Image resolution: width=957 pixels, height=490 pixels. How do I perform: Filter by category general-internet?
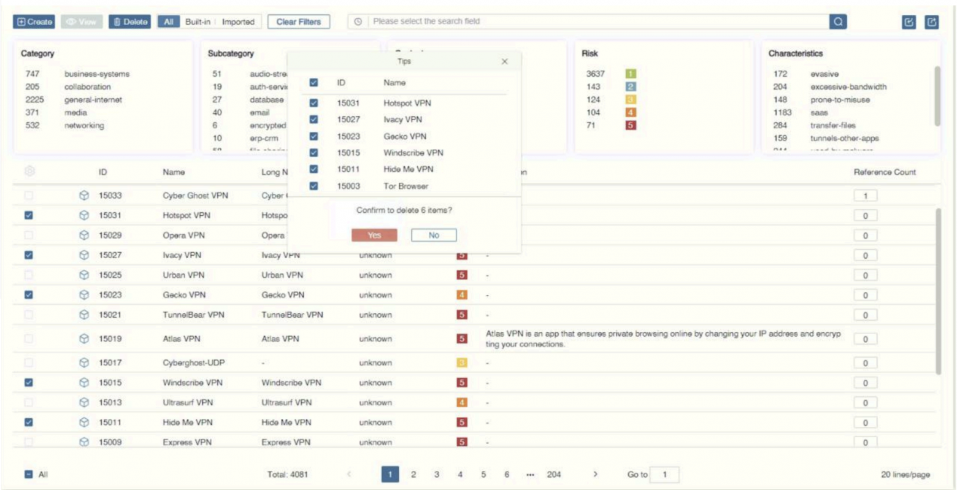tap(93, 99)
